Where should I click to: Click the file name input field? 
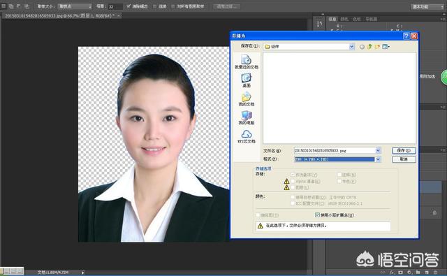pos(335,150)
